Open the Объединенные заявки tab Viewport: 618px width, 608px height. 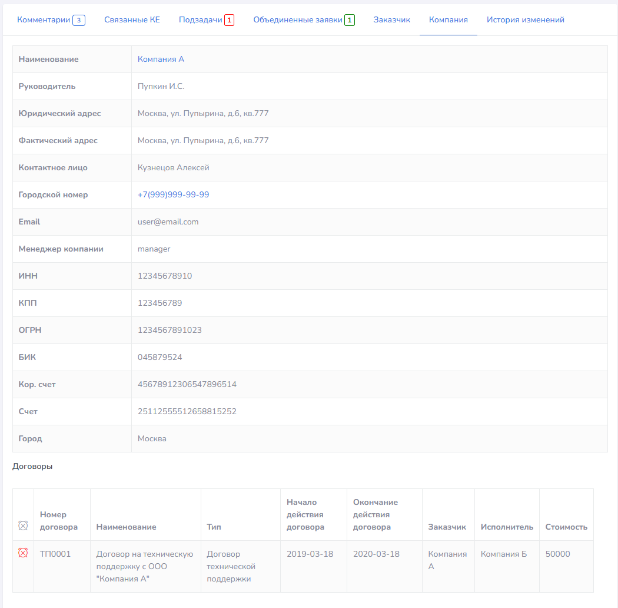click(298, 20)
